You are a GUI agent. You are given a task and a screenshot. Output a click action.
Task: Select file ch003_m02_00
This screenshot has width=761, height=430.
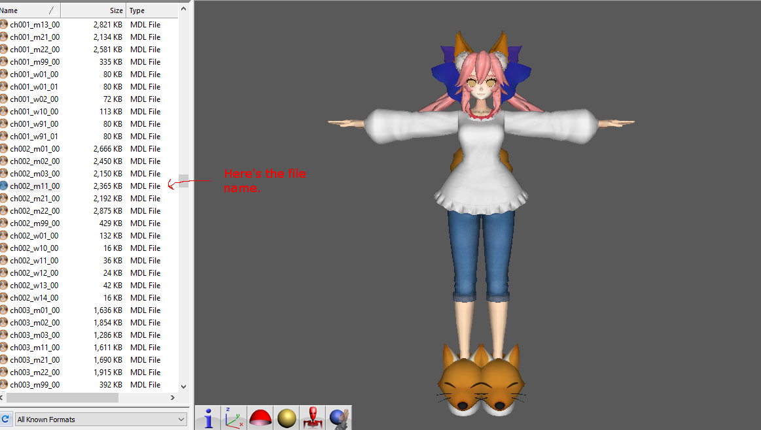pyautogui.click(x=35, y=322)
